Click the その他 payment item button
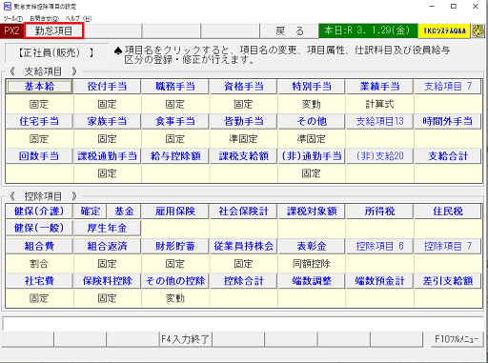 click(312, 121)
